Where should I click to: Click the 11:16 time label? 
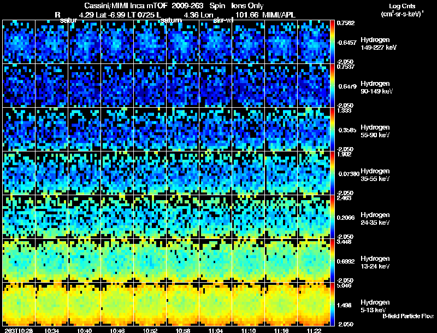pos(281,330)
